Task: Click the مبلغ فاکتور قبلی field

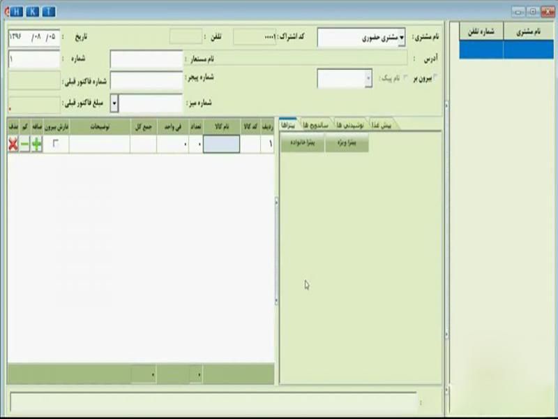Action: pos(34,104)
